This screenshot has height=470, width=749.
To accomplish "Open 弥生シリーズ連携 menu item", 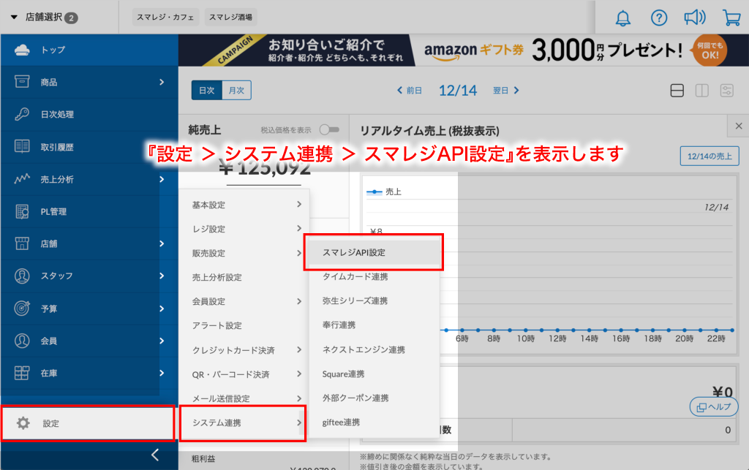I will [x=374, y=301].
